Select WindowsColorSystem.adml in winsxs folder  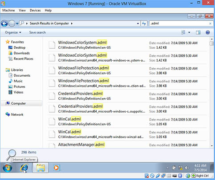pos(127,58)
